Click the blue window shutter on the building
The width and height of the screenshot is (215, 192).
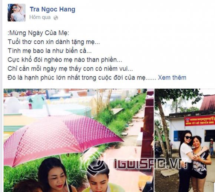[176, 136]
